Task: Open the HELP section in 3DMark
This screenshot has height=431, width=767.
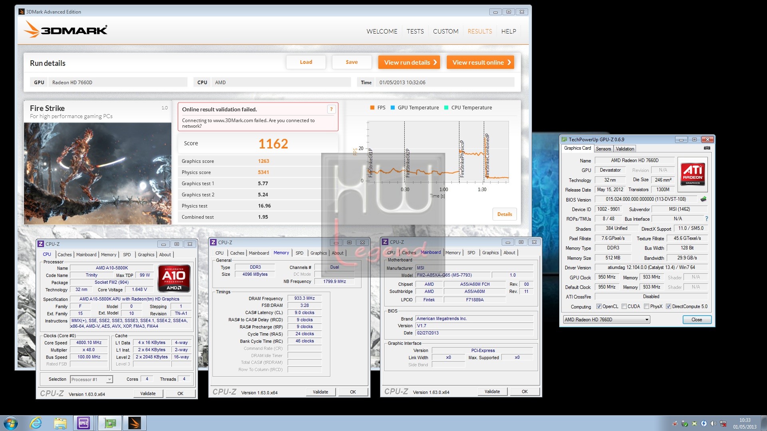Action: tap(509, 31)
